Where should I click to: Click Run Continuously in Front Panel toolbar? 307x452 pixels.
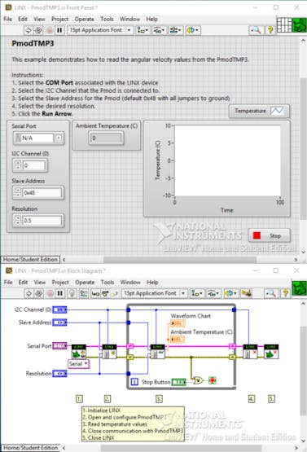point(38,30)
